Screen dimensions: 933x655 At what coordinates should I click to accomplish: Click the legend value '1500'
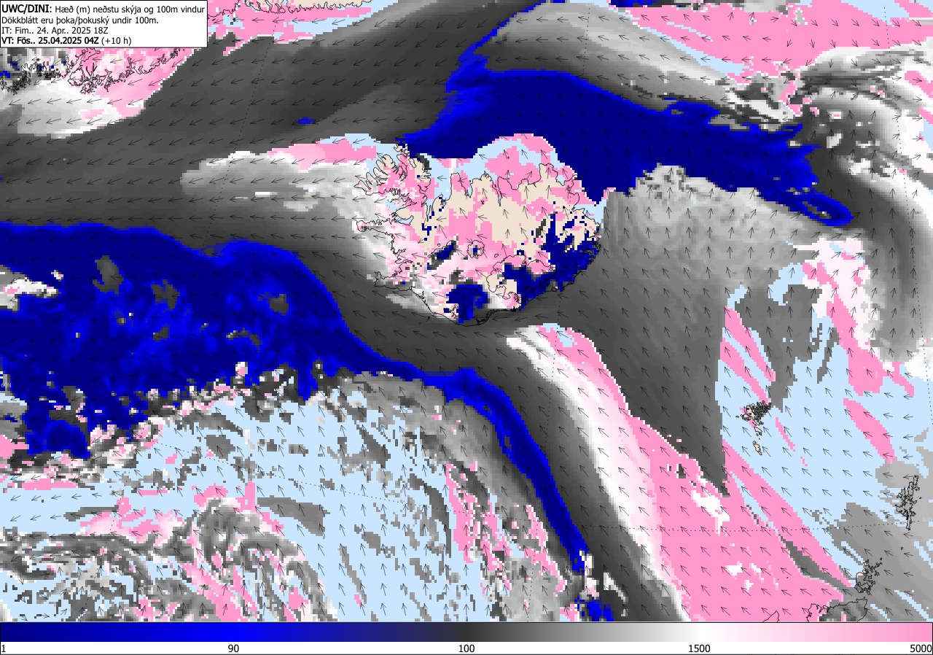[x=700, y=648]
